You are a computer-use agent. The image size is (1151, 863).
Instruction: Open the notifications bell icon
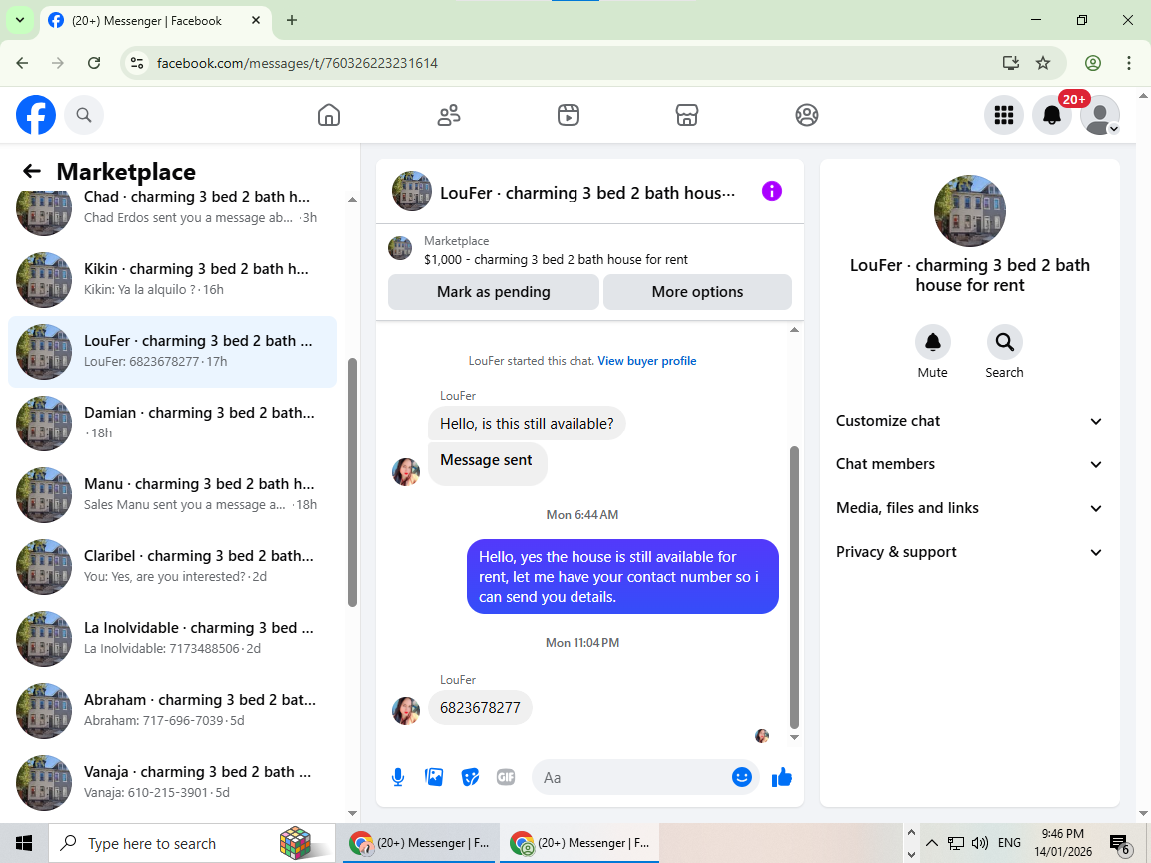[1052, 115]
